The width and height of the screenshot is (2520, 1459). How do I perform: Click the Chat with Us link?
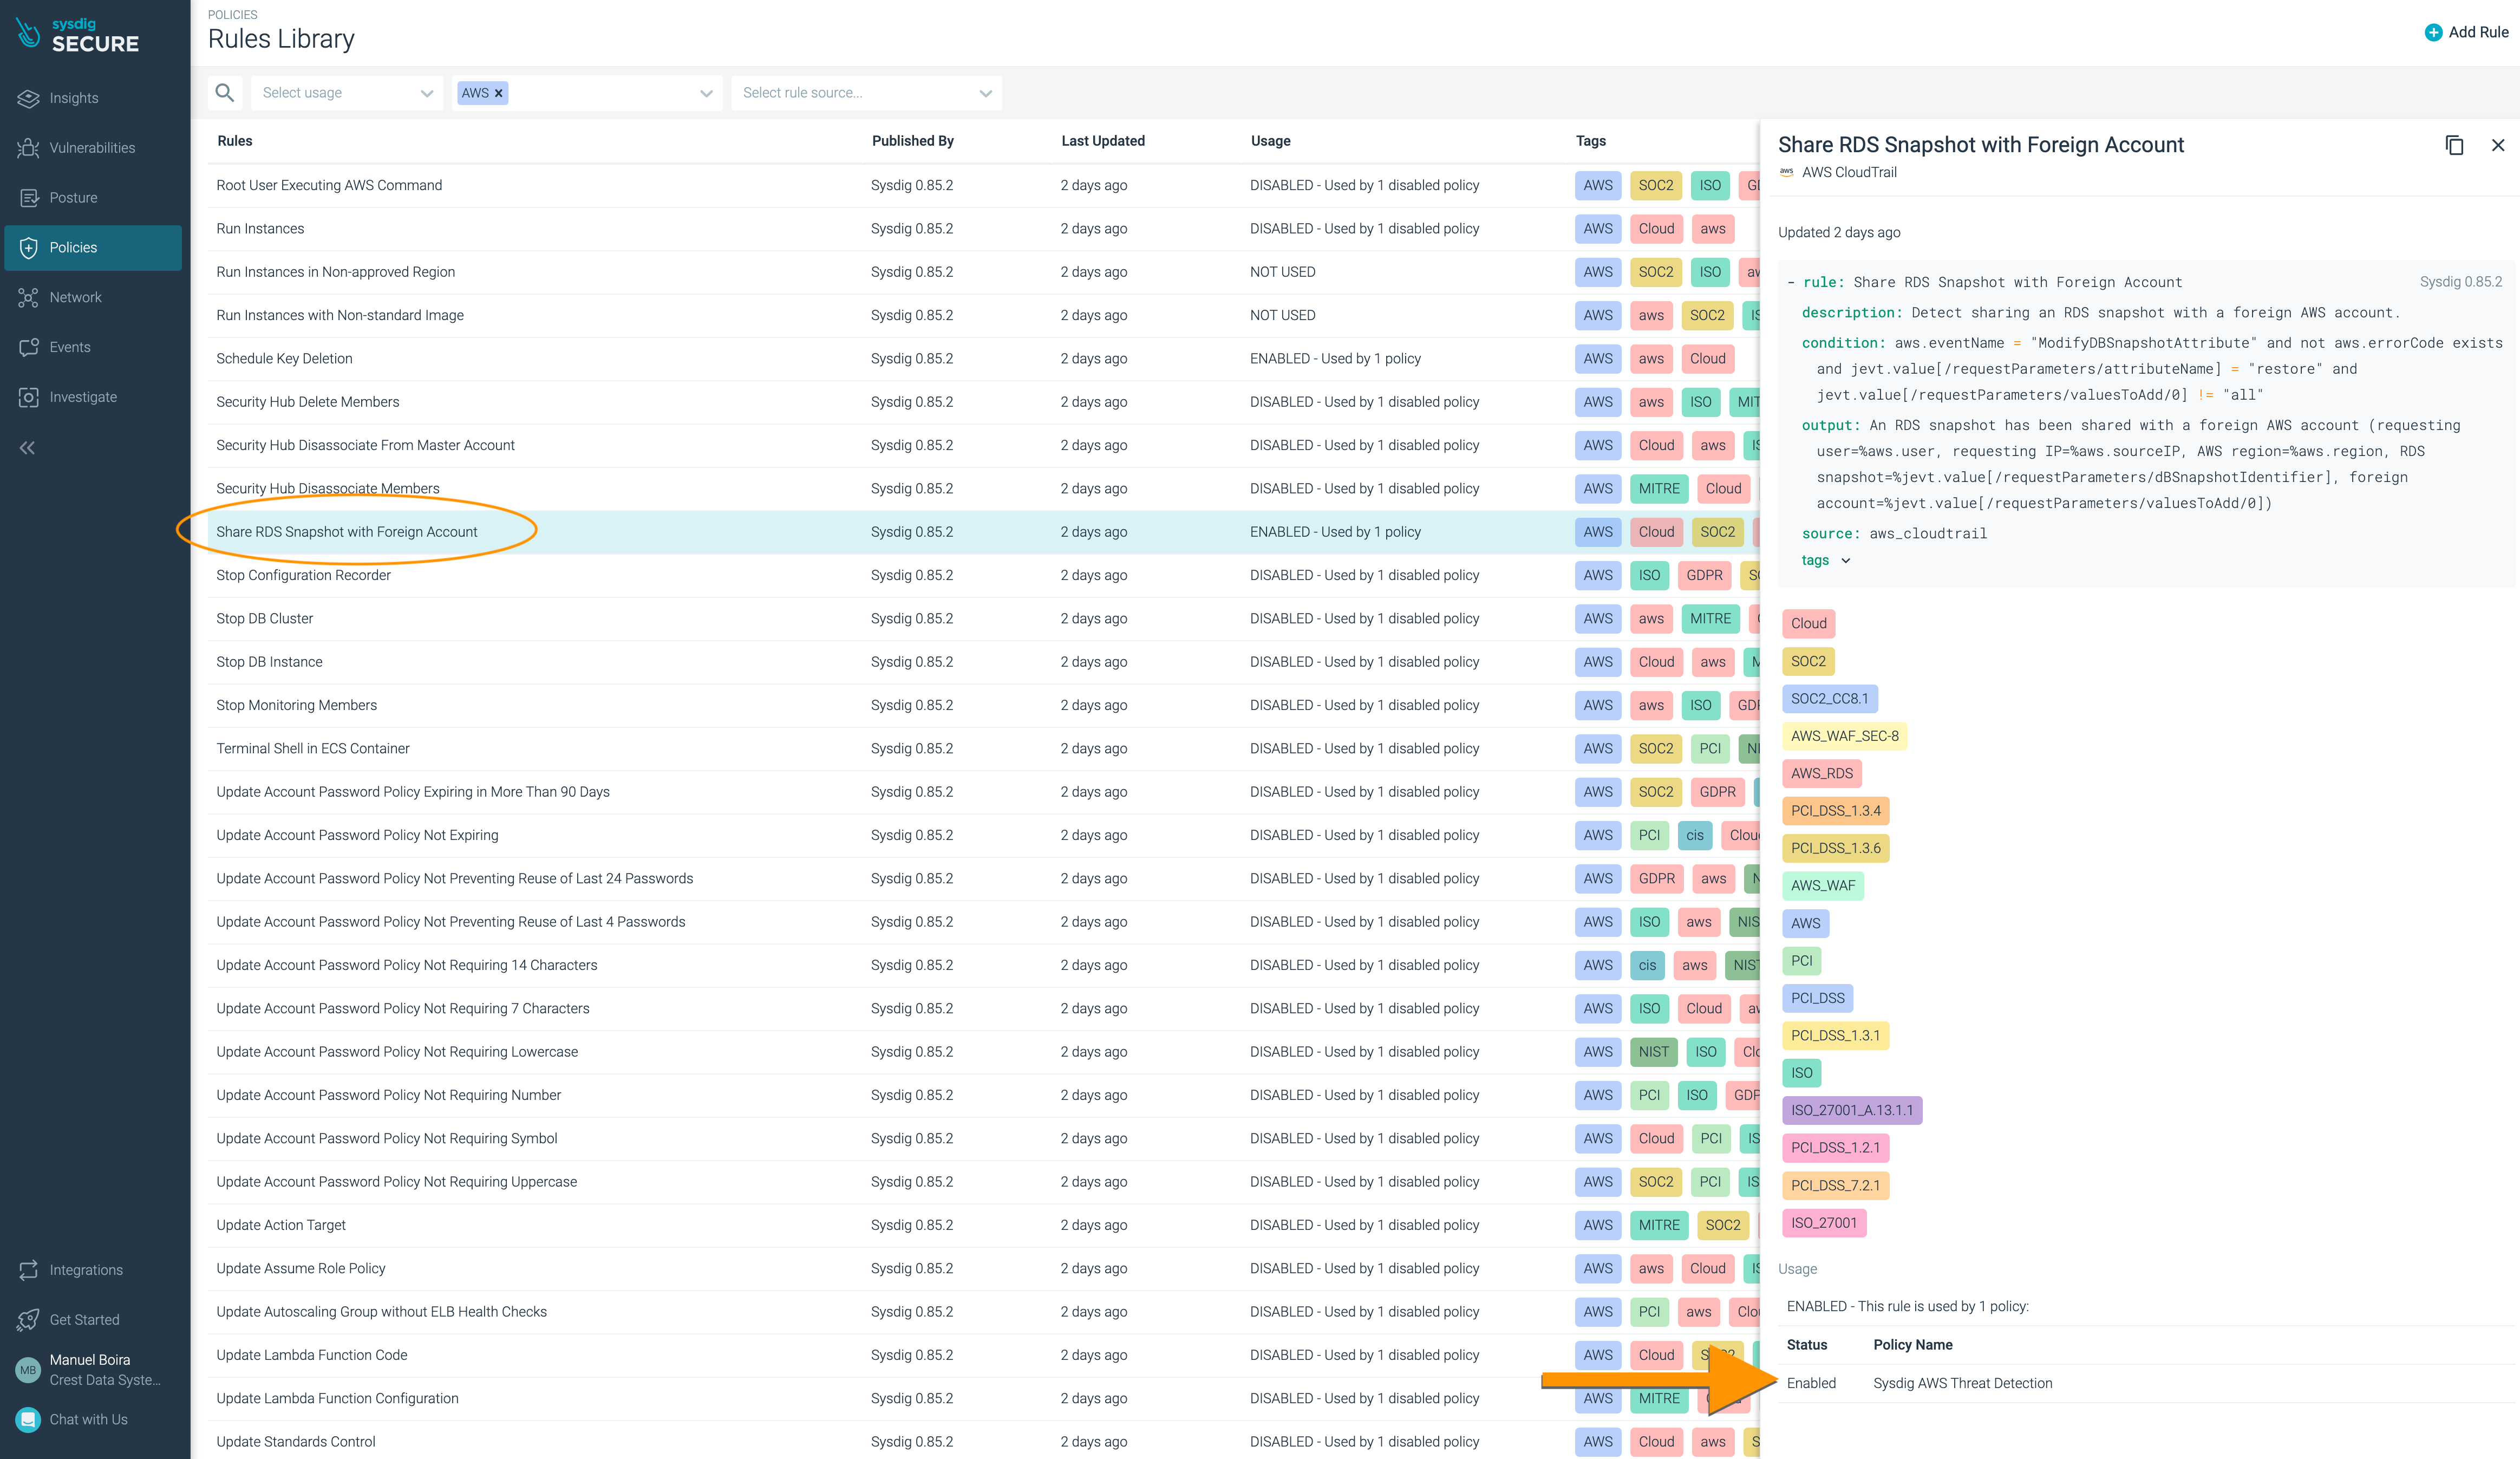(x=88, y=1420)
